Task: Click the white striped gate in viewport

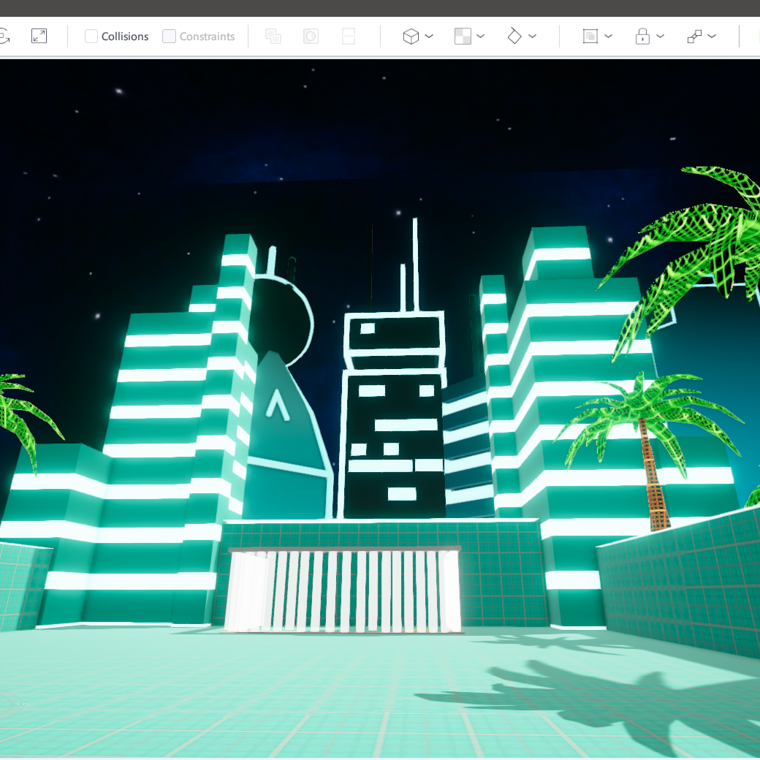Action: coord(343,590)
